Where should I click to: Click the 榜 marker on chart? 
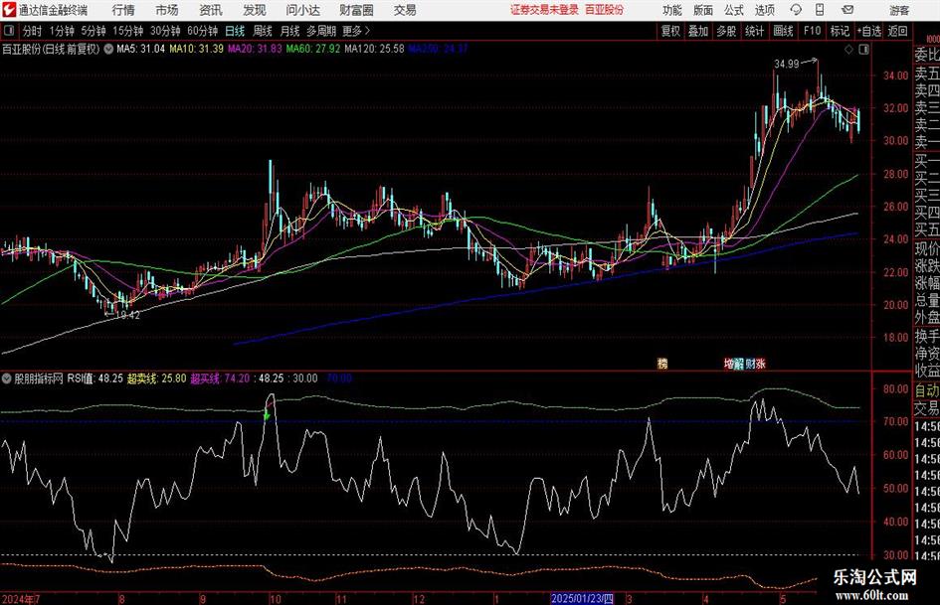tap(662, 364)
